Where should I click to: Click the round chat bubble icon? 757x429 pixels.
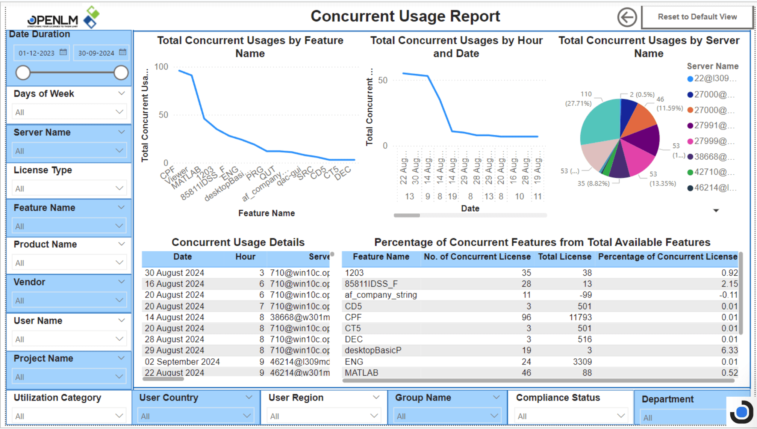[742, 412]
